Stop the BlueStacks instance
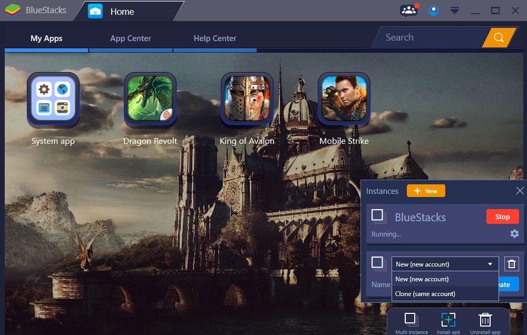The height and width of the screenshot is (335, 527). (x=502, y=216)
